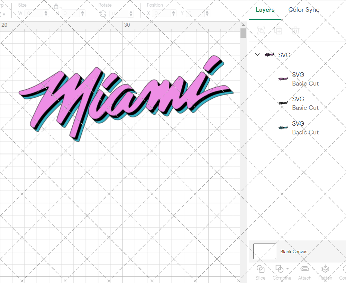Select the top-level SVG group row
This screenshot has height=283, width=346.
point(297,55)
